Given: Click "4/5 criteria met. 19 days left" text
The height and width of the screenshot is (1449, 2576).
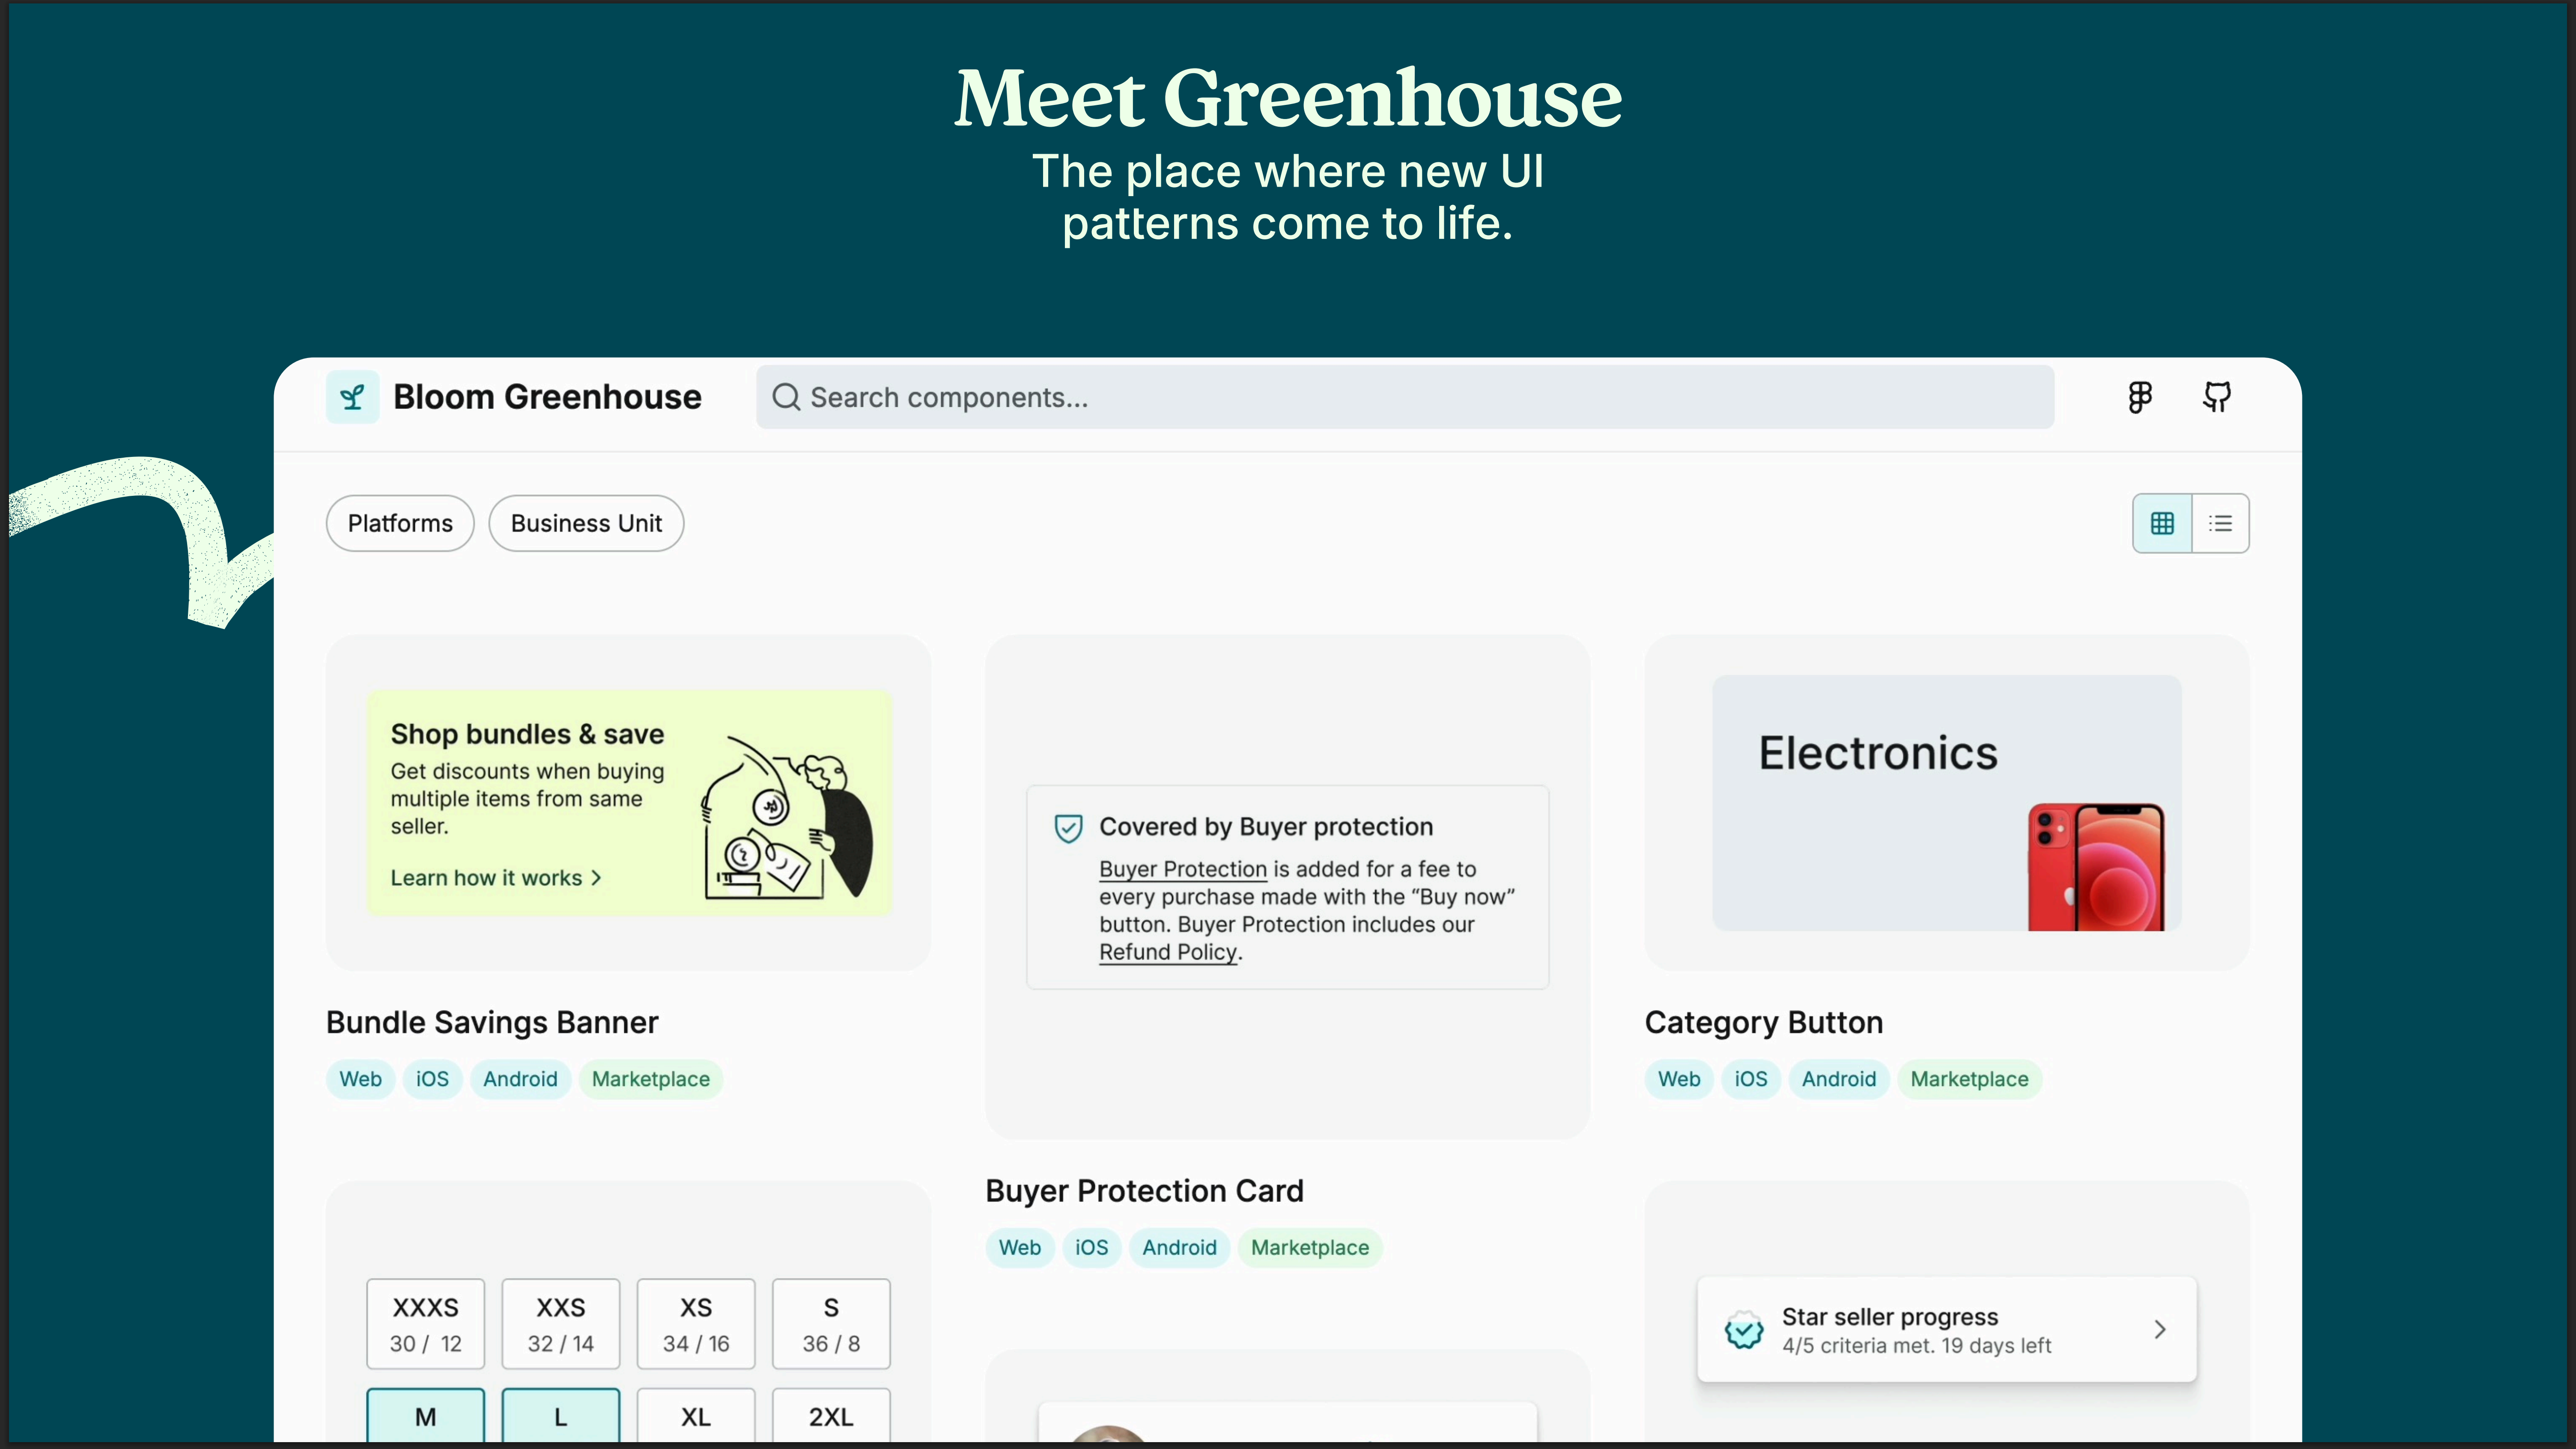Looking at the screenshot, I should pos(1916,1346).
